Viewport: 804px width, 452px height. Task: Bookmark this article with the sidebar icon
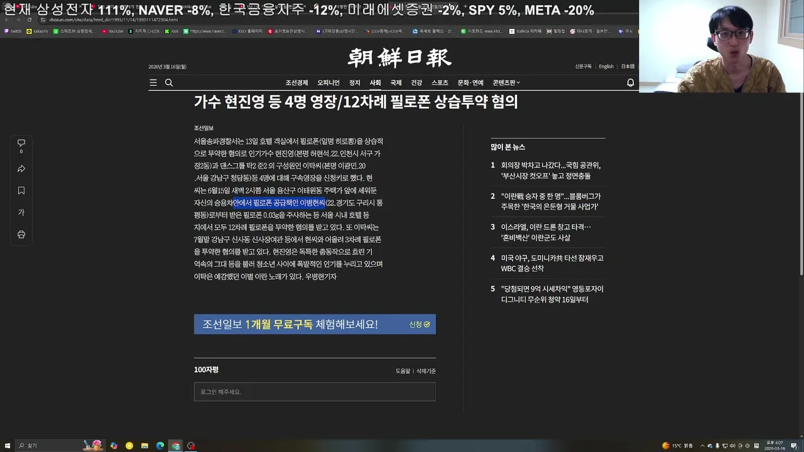pos(21,190)
